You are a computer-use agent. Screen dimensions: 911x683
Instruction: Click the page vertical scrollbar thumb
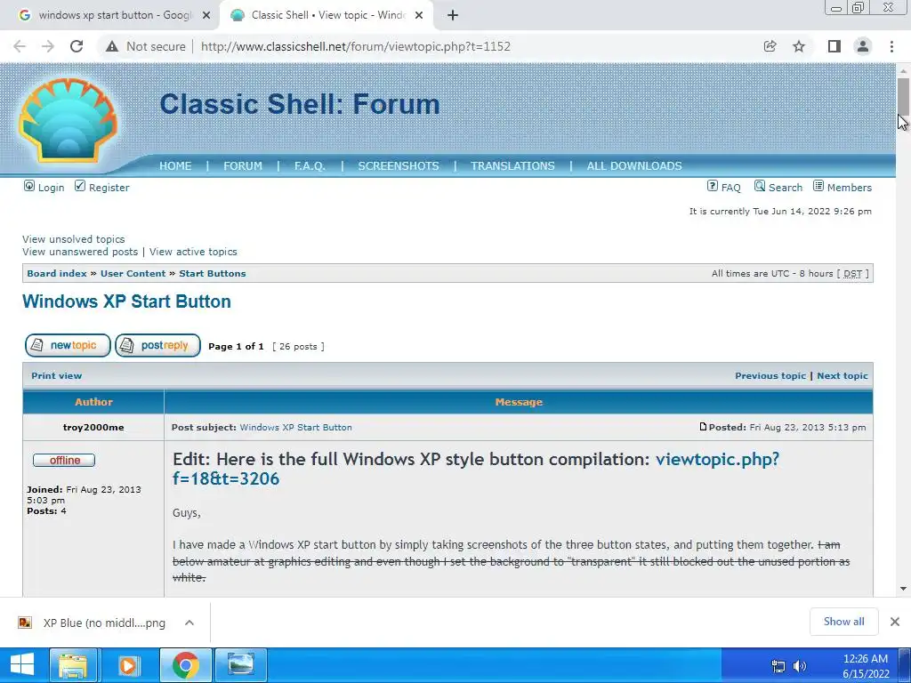point(904,97)
